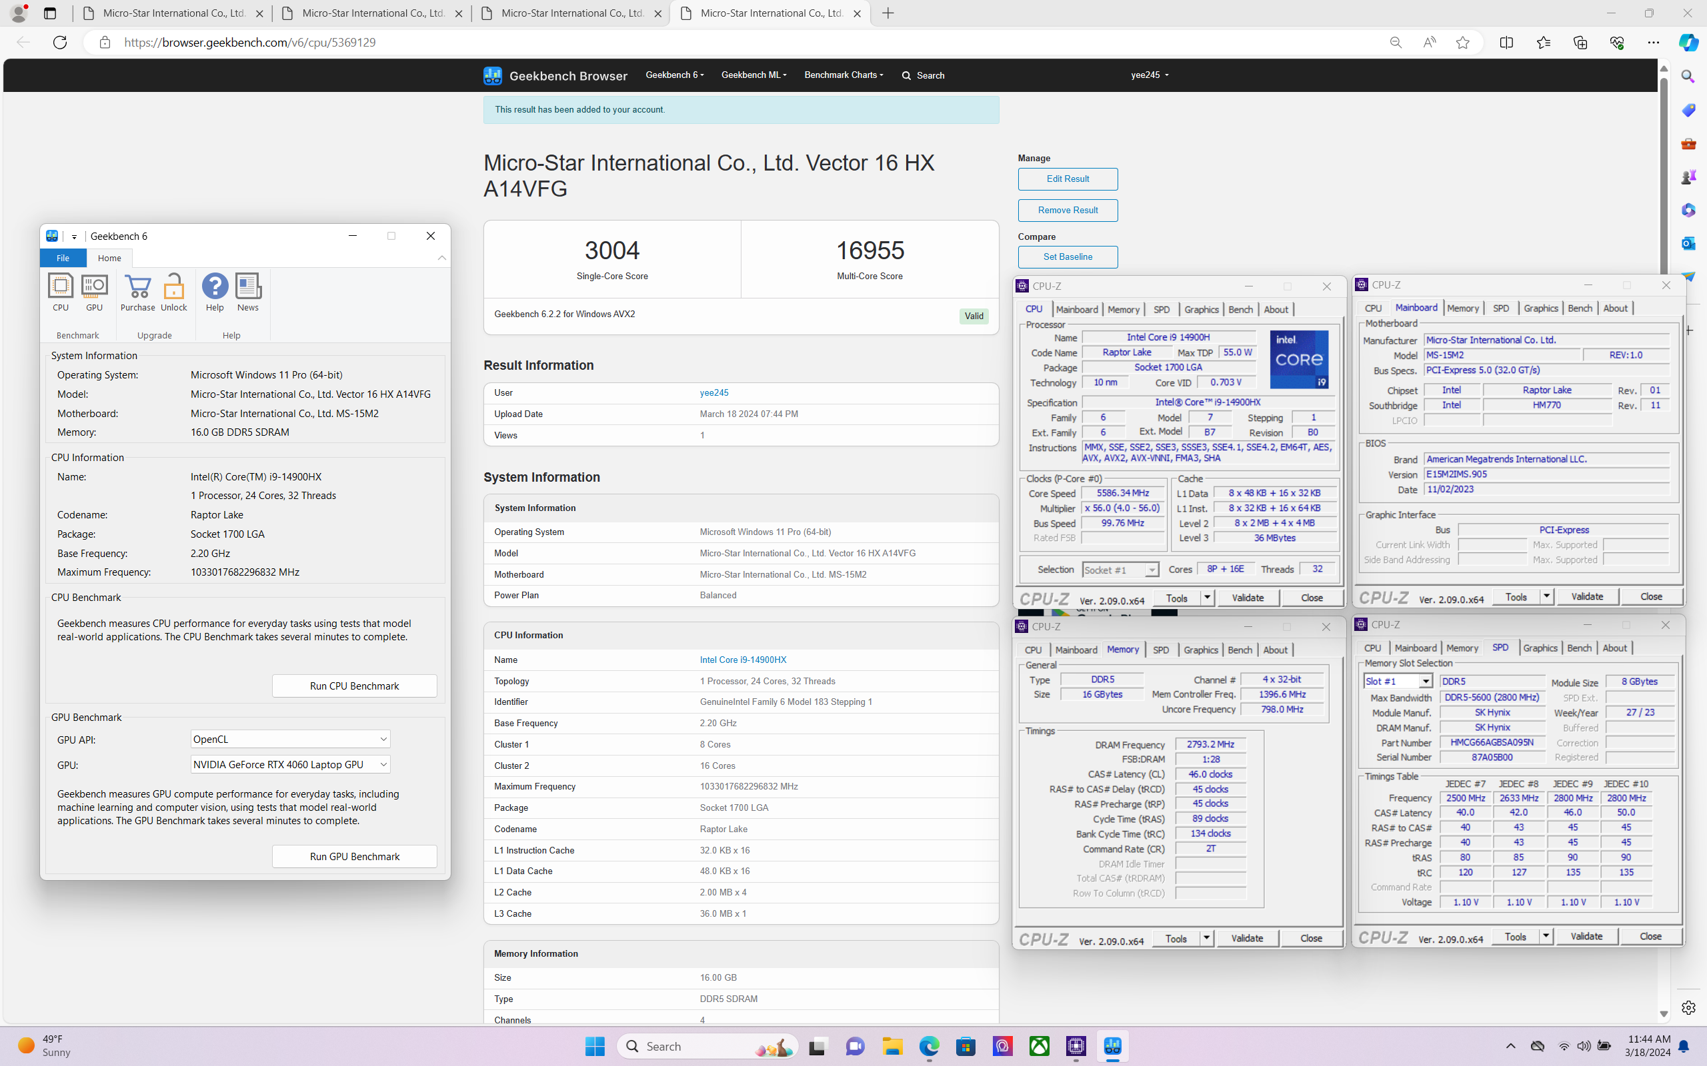Open Copilot icon in browser corner
Image resolution: width=1707 pixels, height=1066 pixels.
pos(1688,42)
